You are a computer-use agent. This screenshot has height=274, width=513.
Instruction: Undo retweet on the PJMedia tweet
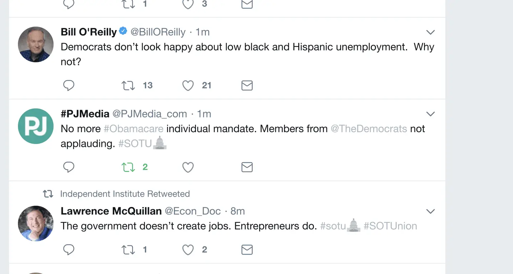pos(128,167)
